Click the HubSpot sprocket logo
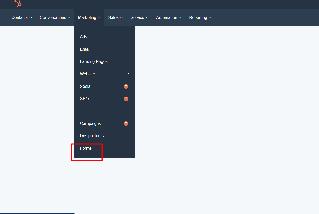This screenshot has width=319, height=214. (18, 4)
